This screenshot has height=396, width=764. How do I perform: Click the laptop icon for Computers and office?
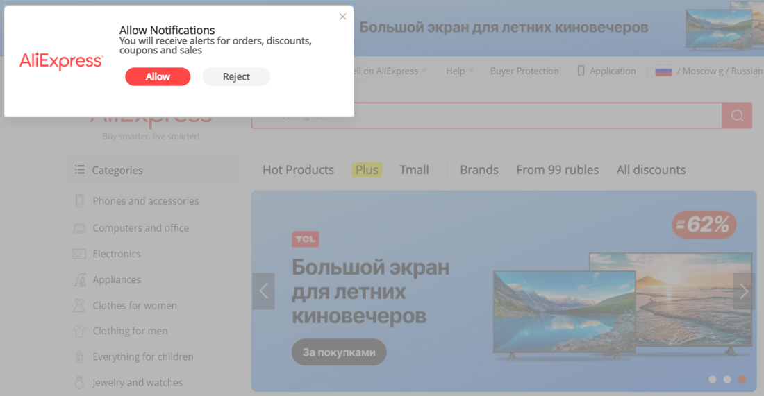pos(79,228)
